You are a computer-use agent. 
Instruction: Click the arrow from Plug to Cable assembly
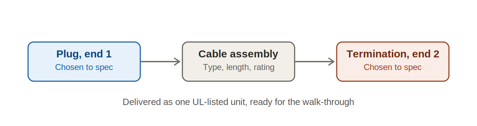pyautogui.click(x=160, y=62)
